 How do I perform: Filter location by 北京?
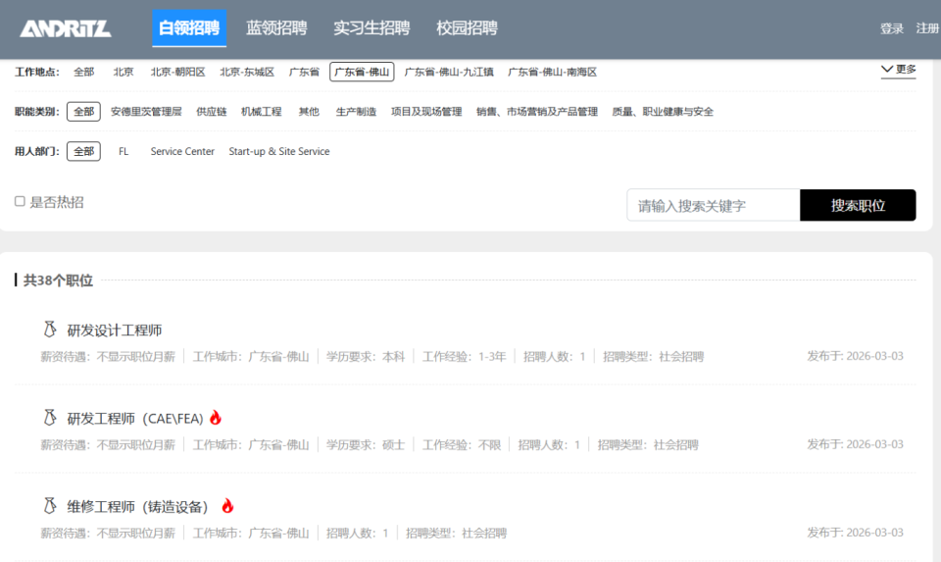(124, 72)
